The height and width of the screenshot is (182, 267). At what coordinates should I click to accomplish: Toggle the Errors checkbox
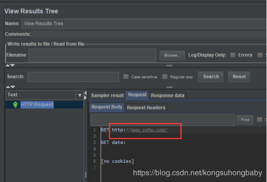[x=233, y=55]
